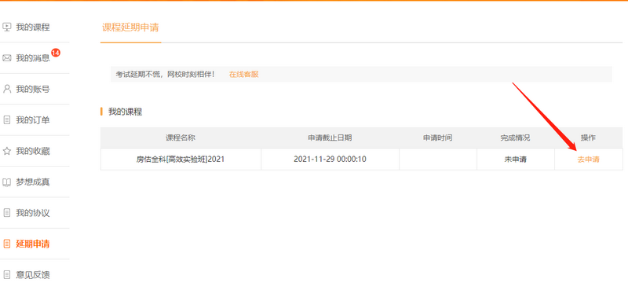Click the document icon beside 我的协议
Image resolution: width=628 pixels, height=290 pixels.
pos(6,213)
